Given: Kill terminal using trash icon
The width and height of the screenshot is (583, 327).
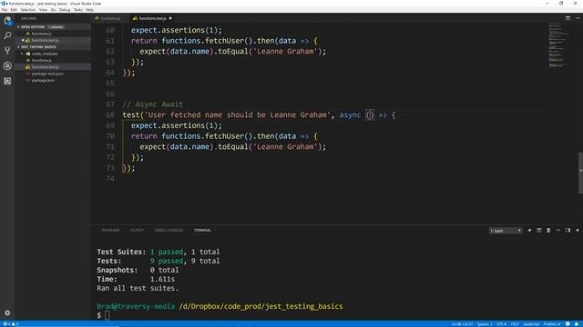Looking at the screenshot, I should pyautogui.click(x=548, y=230).
